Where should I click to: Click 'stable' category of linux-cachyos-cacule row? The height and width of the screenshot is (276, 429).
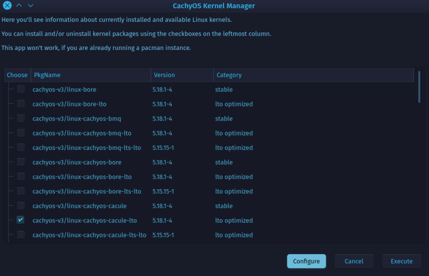pos(224,206)
